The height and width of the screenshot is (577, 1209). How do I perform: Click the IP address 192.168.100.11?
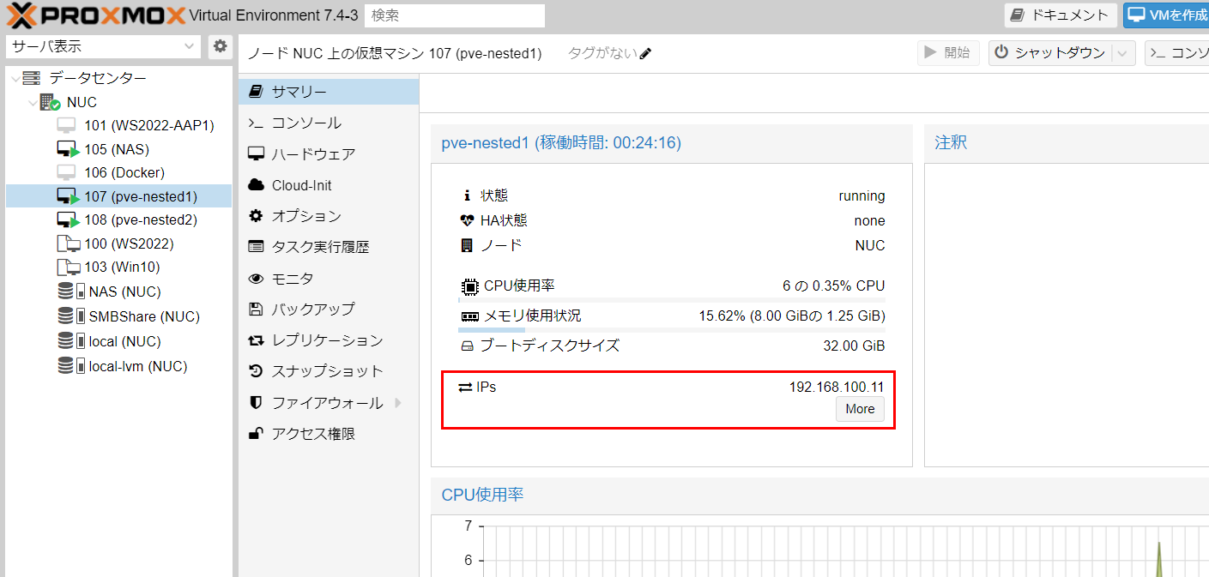837,387
